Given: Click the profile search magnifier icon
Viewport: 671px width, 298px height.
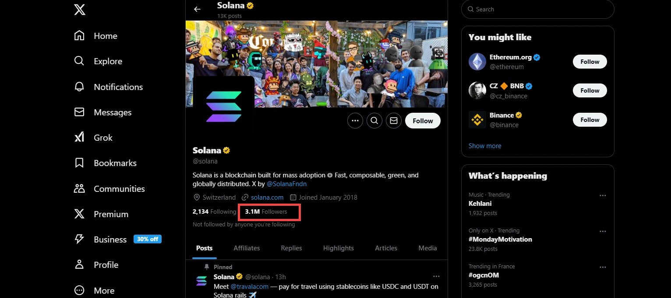Looking at the screenshot, I should tap(374, 121).
